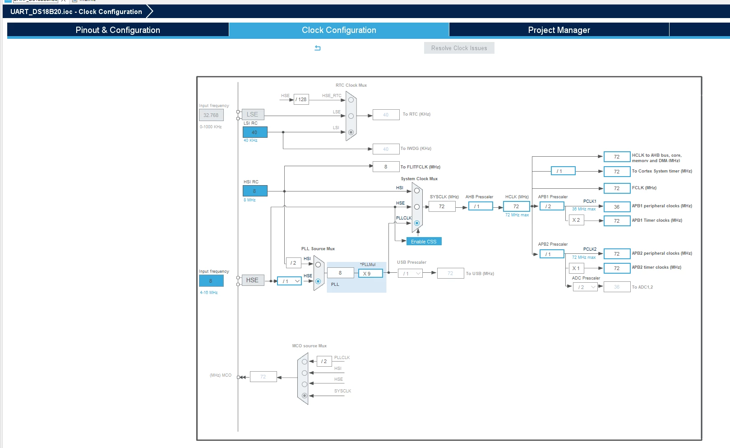
Task: Select HSI on System Clock Mux
Action: point(417,191)
